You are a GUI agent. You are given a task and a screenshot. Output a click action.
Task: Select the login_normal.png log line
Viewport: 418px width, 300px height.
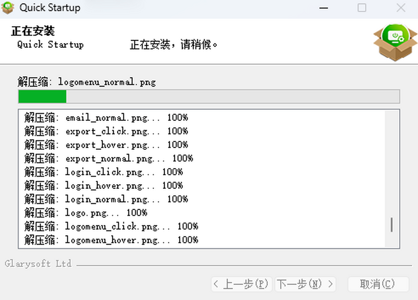pyautogui.click(x=106, y=199)
